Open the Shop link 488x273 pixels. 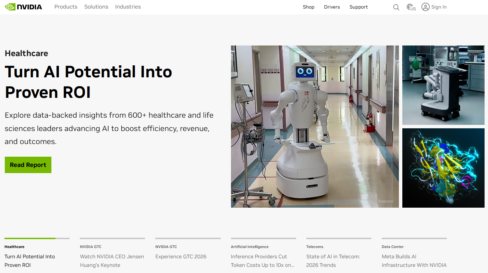click(308, 7)
